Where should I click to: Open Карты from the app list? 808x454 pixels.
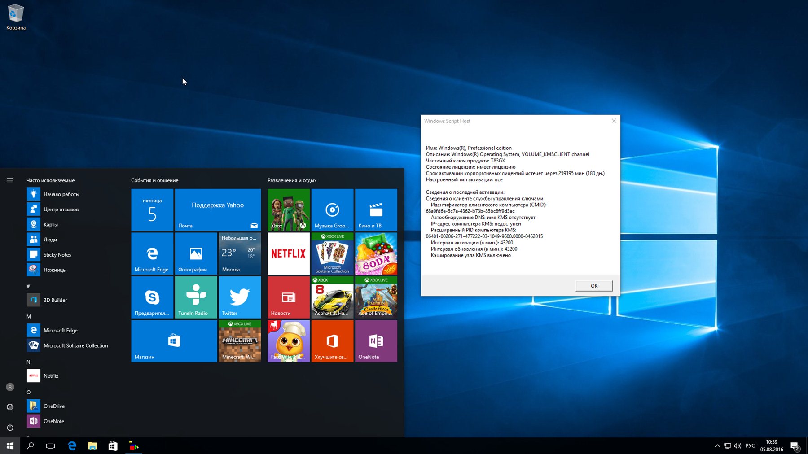point(72,224)
